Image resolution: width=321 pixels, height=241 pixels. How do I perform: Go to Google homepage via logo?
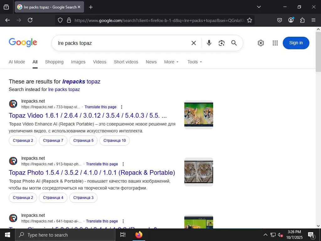(23, 43)
